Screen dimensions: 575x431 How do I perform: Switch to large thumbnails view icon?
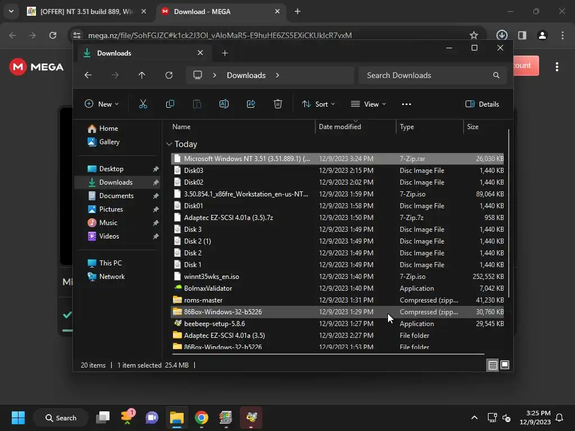[505, 365]
